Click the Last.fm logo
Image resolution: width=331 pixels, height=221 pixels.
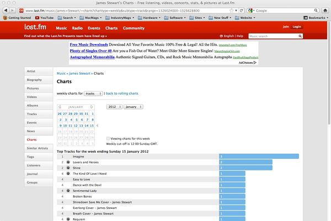click(x=36, y=27)
